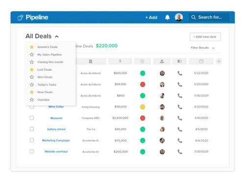The image size is (245, 183).
Task: Click the + Add button in header
Action: coord(151,18)
